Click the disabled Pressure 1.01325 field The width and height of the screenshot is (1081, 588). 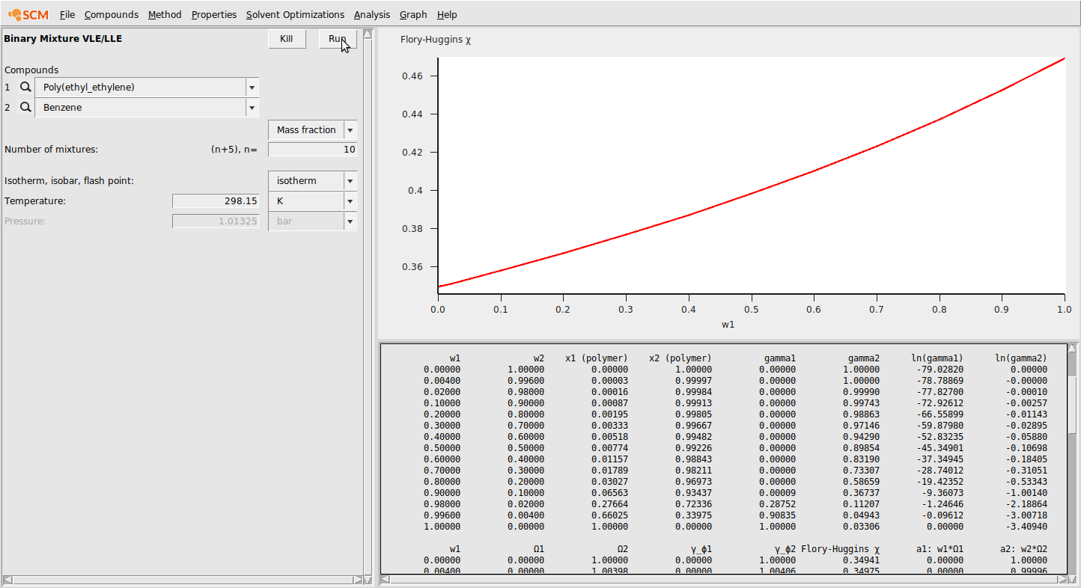click(x=216, y=221)
